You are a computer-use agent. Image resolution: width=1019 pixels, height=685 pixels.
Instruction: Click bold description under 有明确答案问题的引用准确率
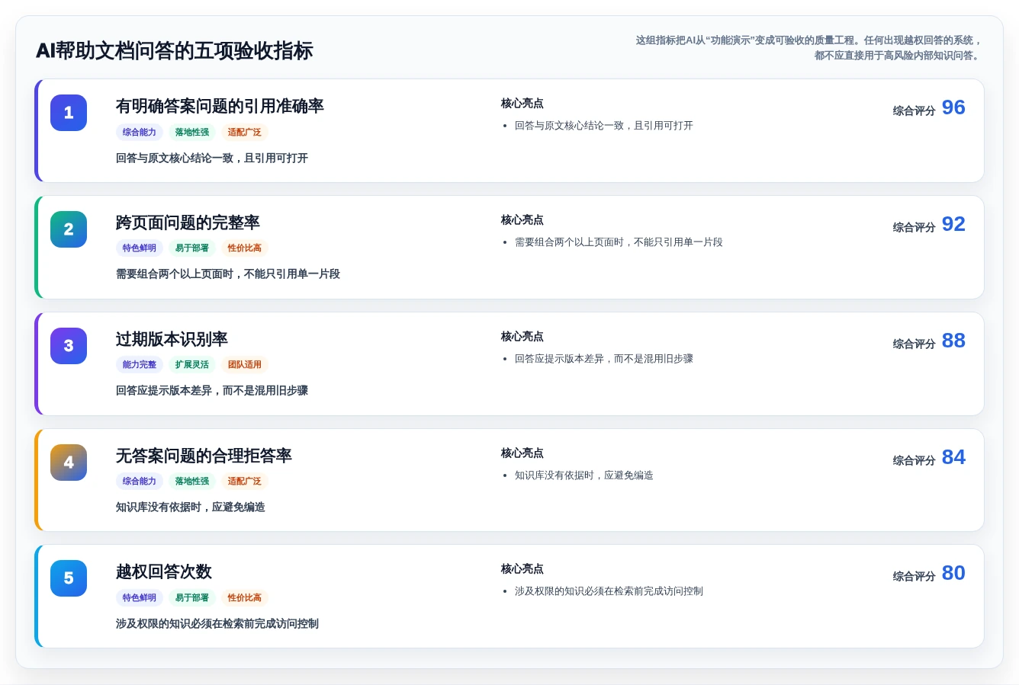click(212, 158)
